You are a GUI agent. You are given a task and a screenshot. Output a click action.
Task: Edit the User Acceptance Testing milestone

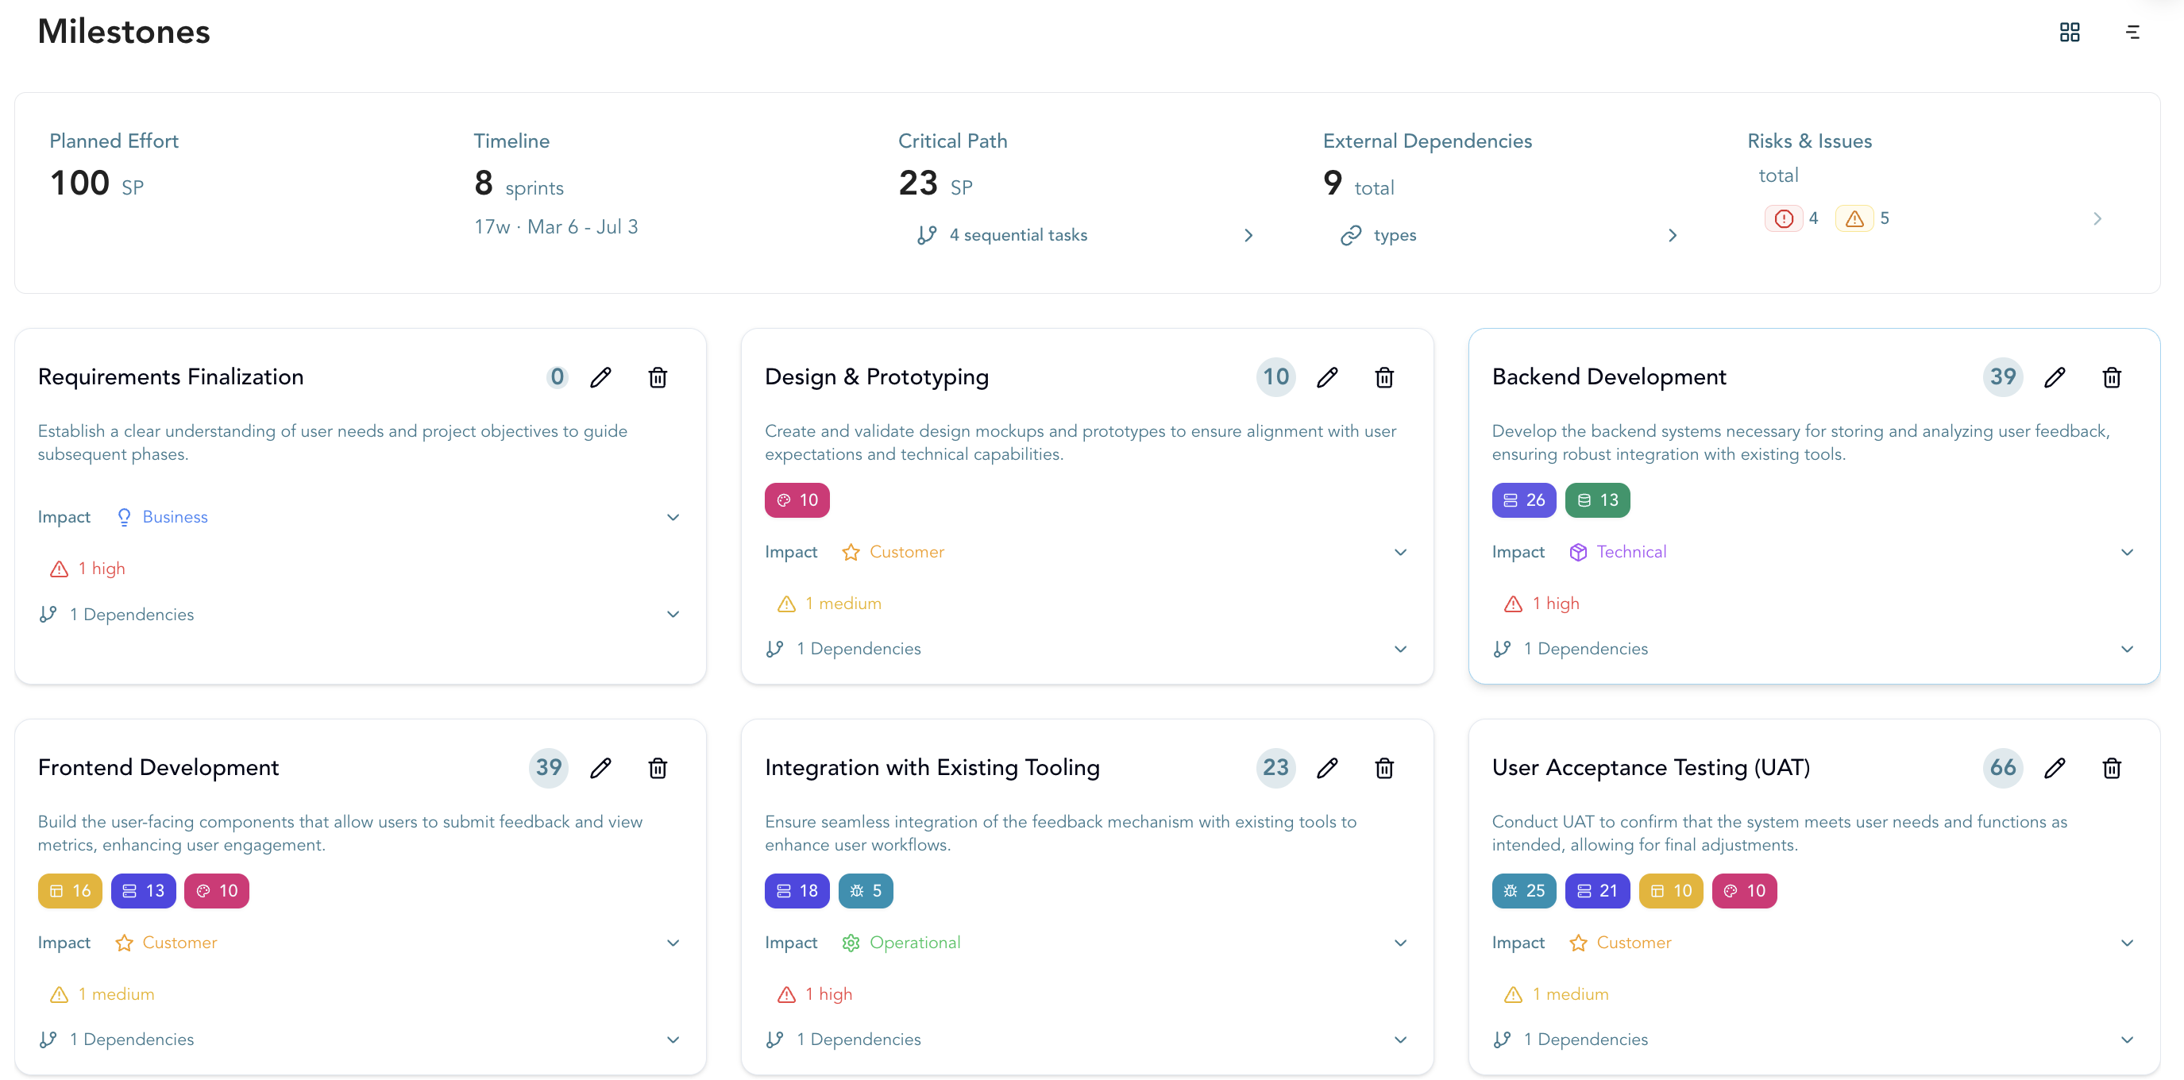click(2055, 768)
